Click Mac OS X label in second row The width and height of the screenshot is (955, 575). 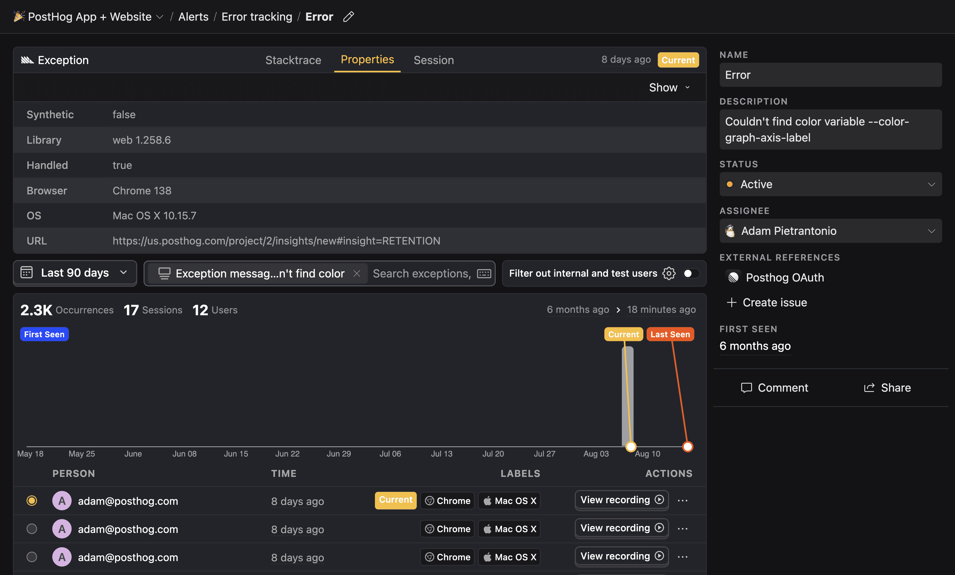pos(509,529)
